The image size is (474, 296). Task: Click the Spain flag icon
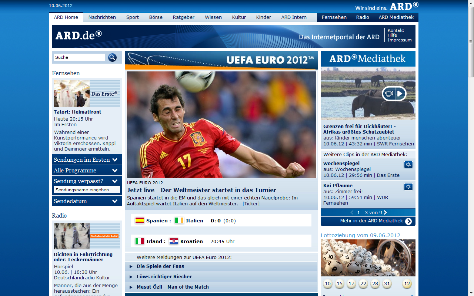tap(140, 221)
